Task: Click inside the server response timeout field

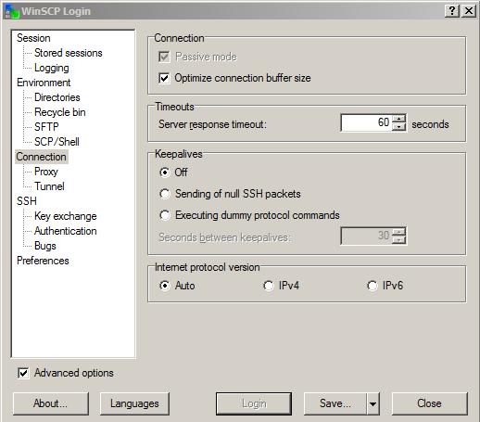Action: pos(366,122)
